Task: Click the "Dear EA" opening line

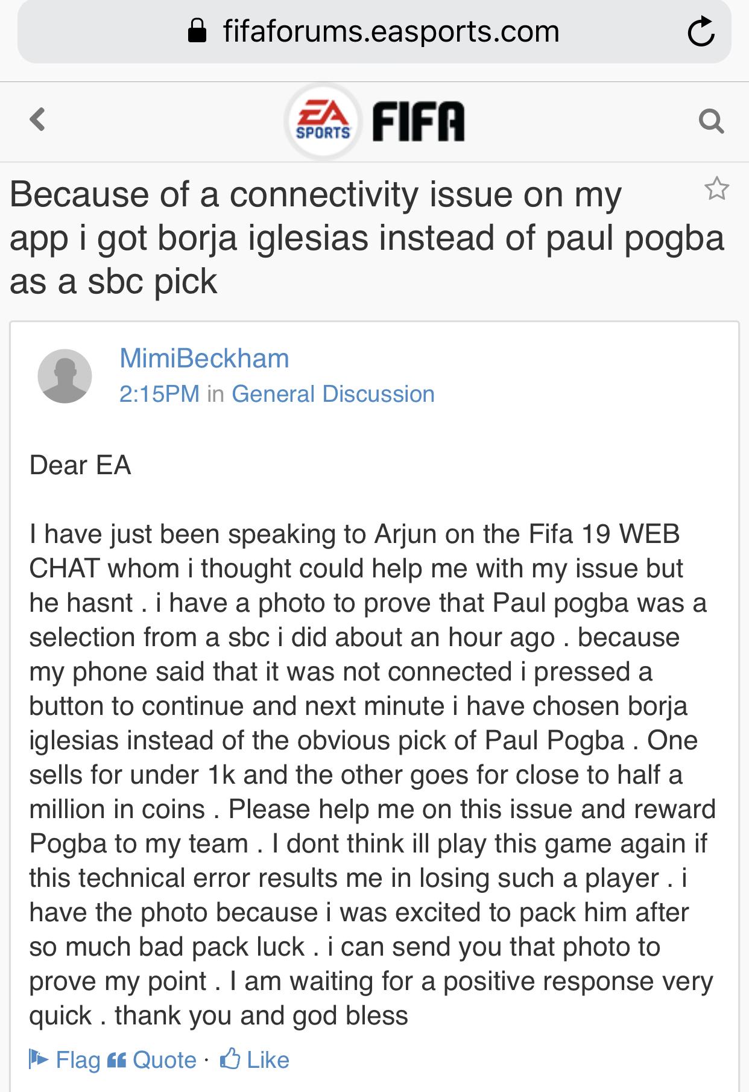Action: (x=80, y=465)
